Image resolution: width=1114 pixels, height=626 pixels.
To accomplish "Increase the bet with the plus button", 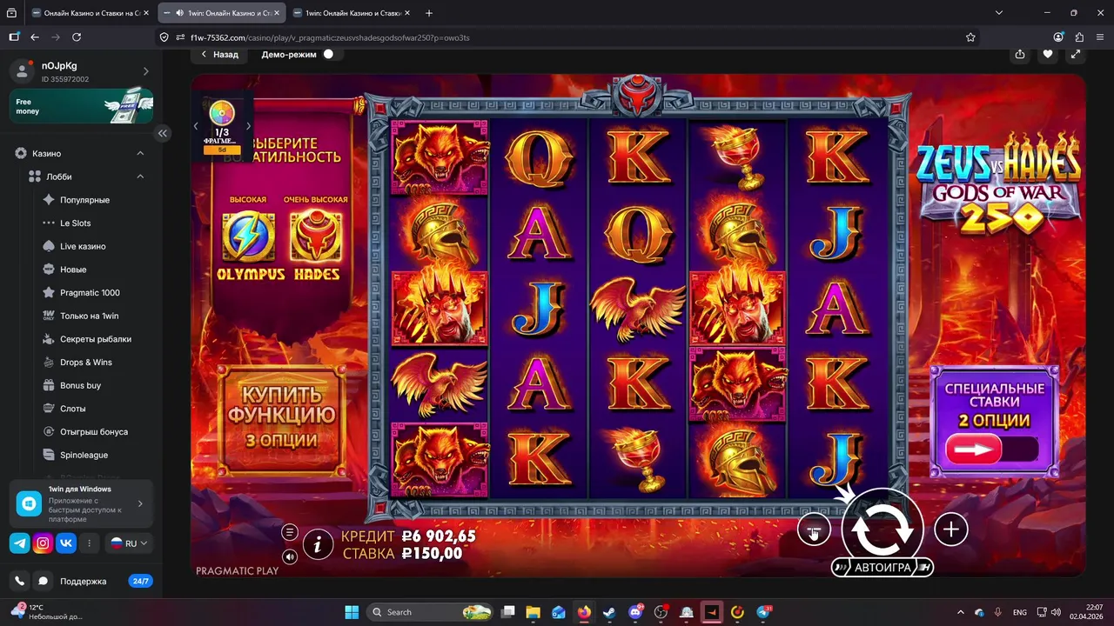I will (951, 529).
